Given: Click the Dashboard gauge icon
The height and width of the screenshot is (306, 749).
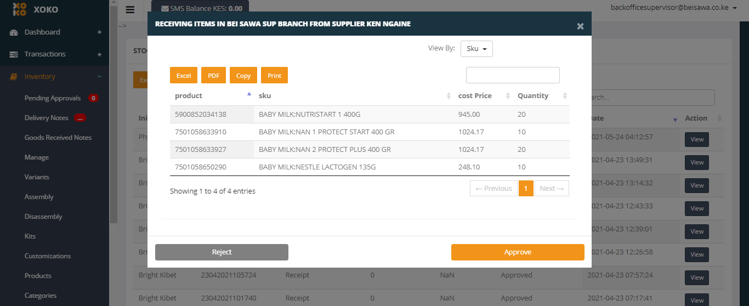Looking at the screenshot, I should pos(14,32).
